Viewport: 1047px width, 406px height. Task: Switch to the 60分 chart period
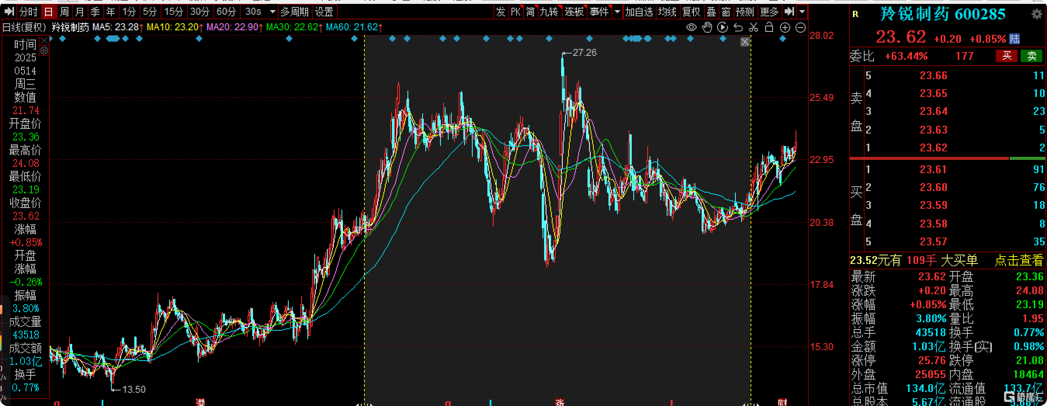(x=226, y=12)
